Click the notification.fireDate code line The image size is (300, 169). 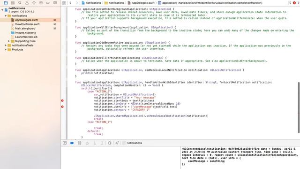tap(137, 104)
